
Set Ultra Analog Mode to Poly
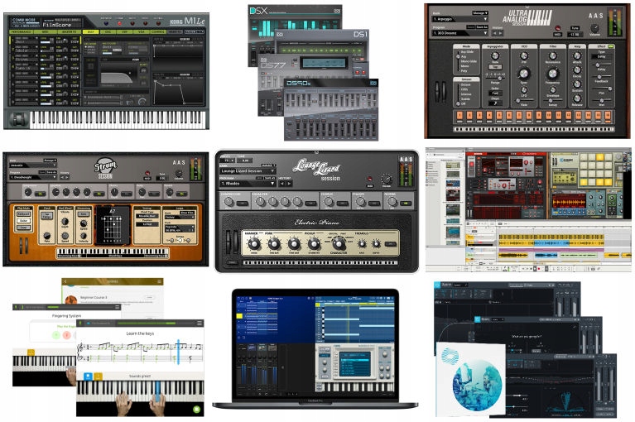click(x=464, y=71)
